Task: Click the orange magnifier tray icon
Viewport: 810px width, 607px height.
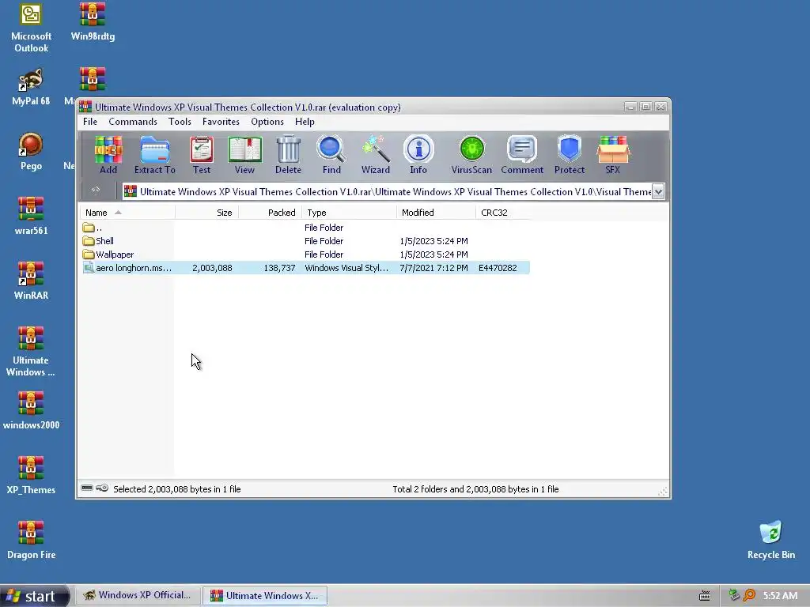Action: (x=749, y=595)
